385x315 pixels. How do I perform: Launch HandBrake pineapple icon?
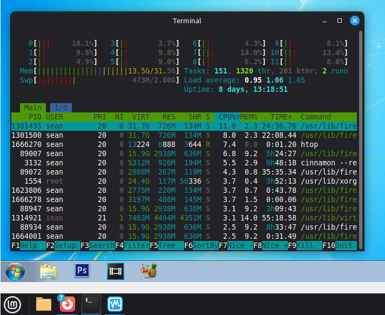point(149,271)
